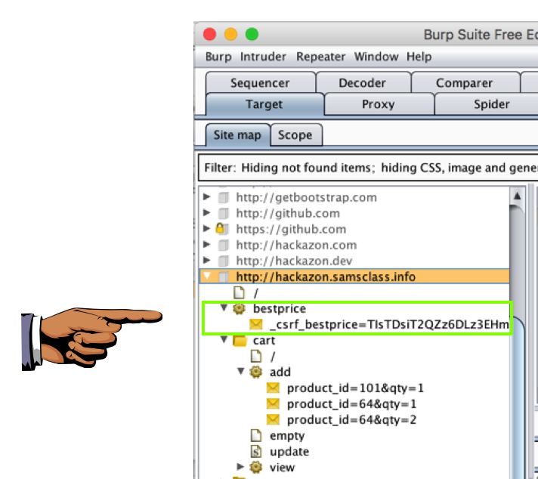538x479 pixels.
Task: Open the Scope sub-tab
Action: click(295, 134)
